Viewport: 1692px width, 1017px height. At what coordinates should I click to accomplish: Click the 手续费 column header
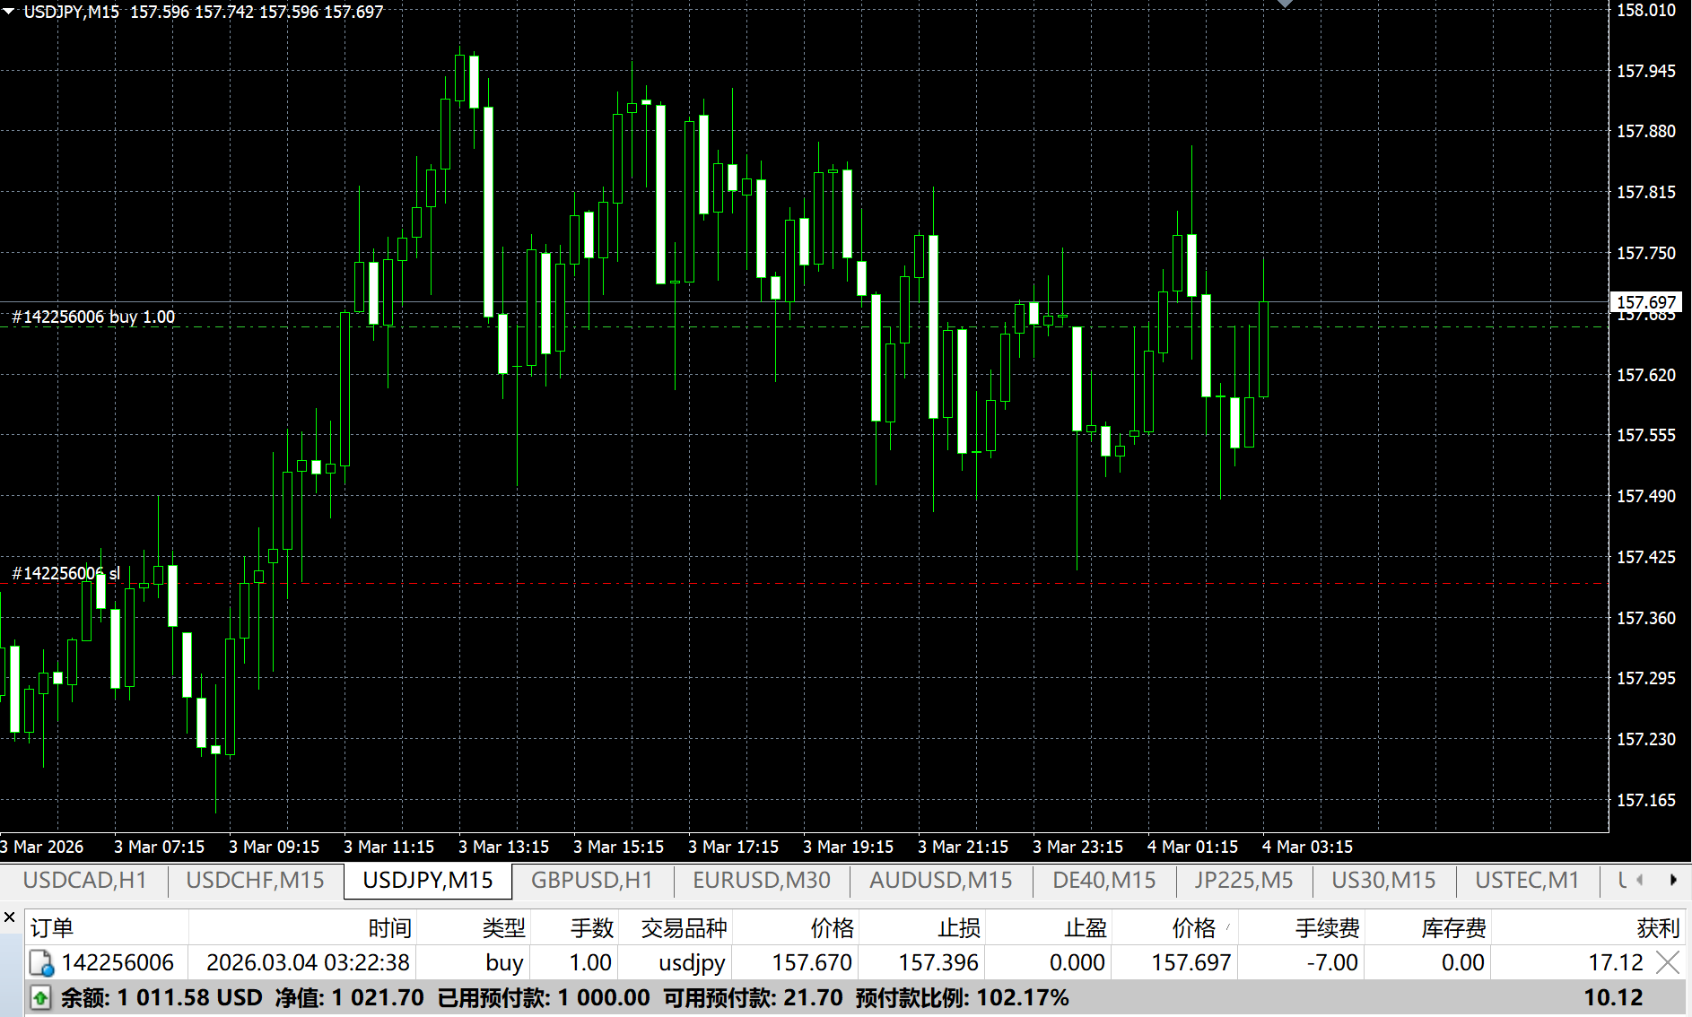pyautogui.click(x=1327, y=928)
